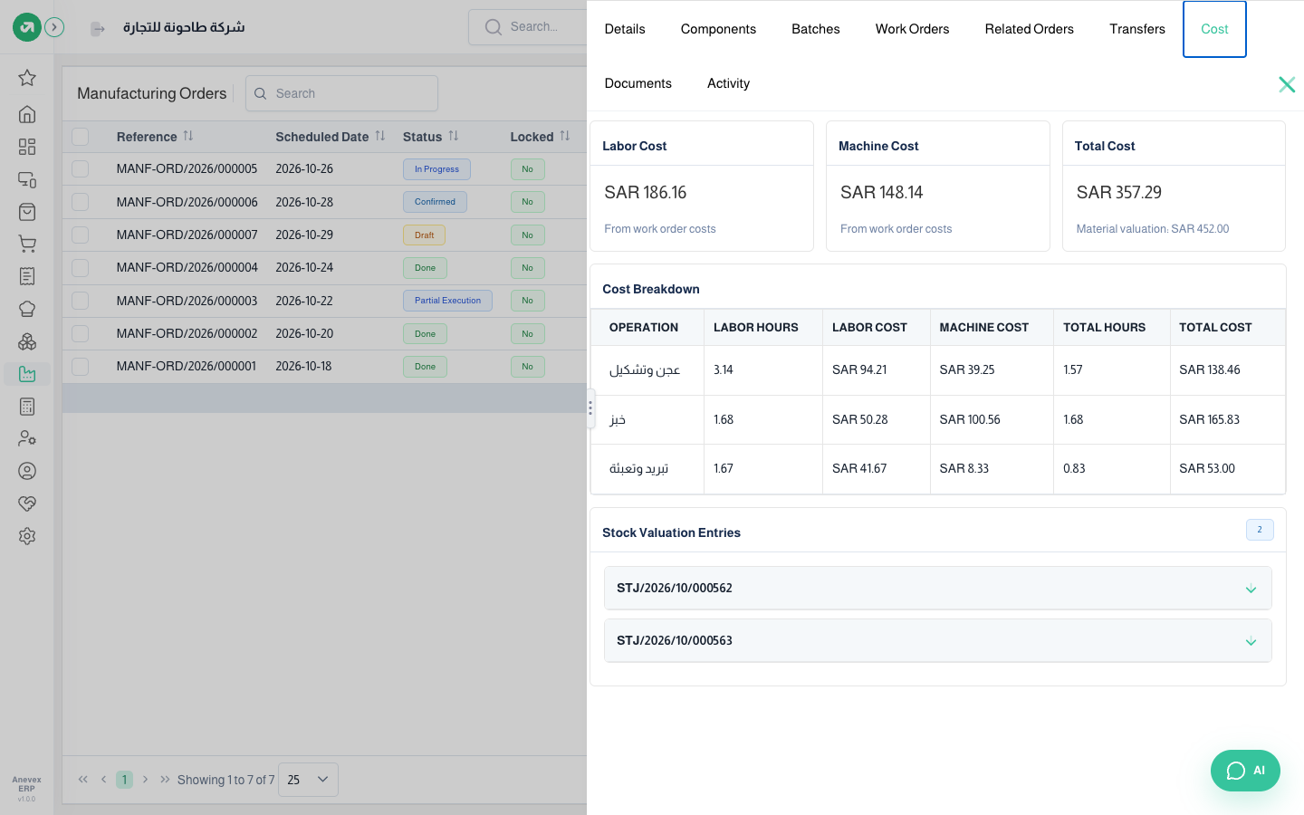Viewport: 1304px width, 815px height.
Task: Open the settings gear icon in sidebar
Action: 27,536
